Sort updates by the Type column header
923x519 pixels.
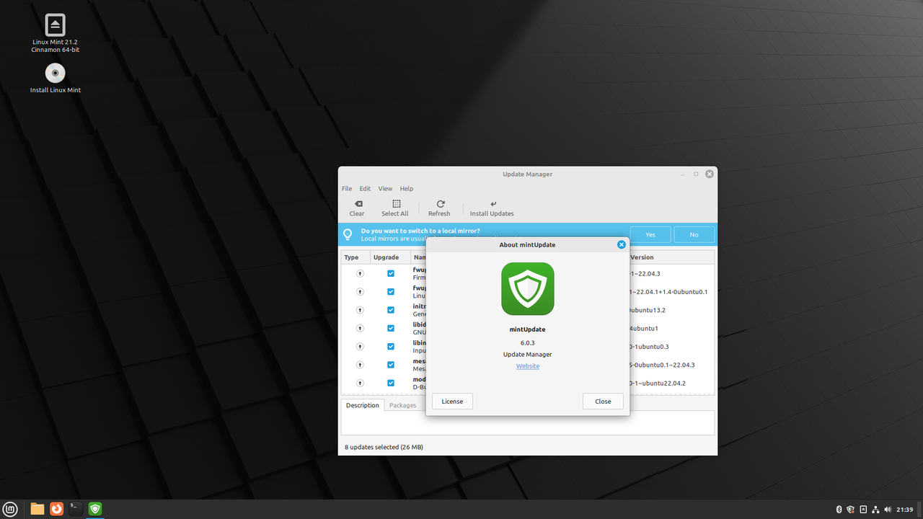(x=355, y=257)
